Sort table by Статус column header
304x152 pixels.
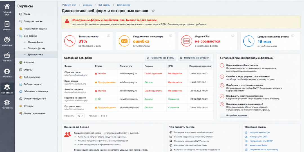point(99,66)
